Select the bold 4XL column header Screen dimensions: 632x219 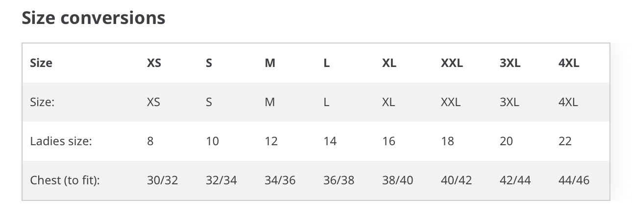tap(569, 63)
